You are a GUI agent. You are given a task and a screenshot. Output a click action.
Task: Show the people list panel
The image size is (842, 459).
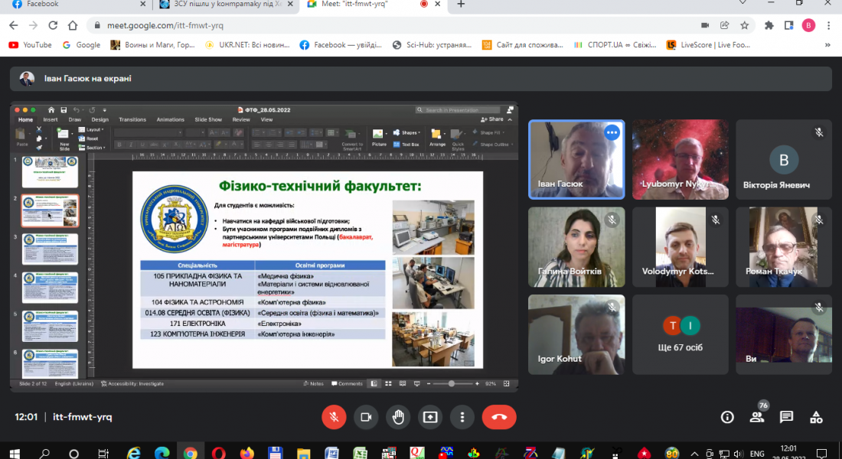(757, 417)
